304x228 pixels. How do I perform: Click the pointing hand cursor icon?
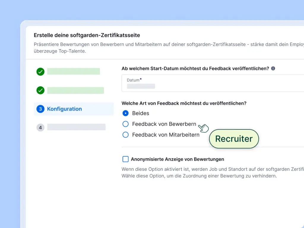click(x=204, y=128)
